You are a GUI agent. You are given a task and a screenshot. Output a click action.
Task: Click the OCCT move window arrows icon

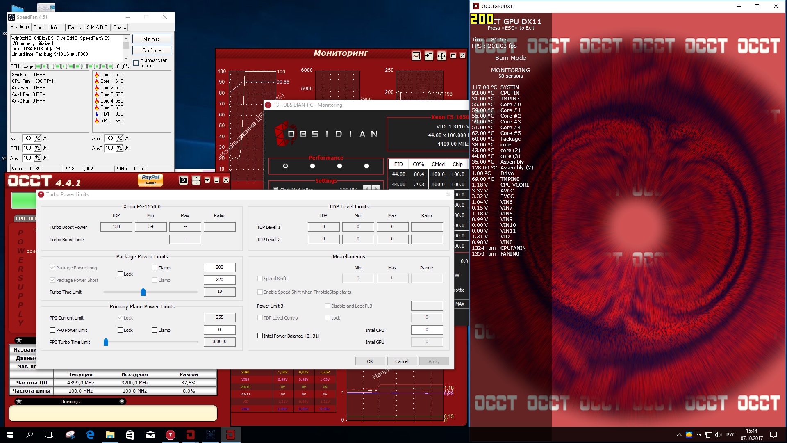click(x=196, y=180)
